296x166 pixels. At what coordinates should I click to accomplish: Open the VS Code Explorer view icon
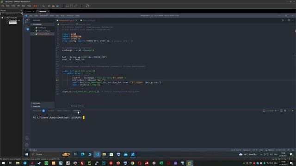click(27, 21)
